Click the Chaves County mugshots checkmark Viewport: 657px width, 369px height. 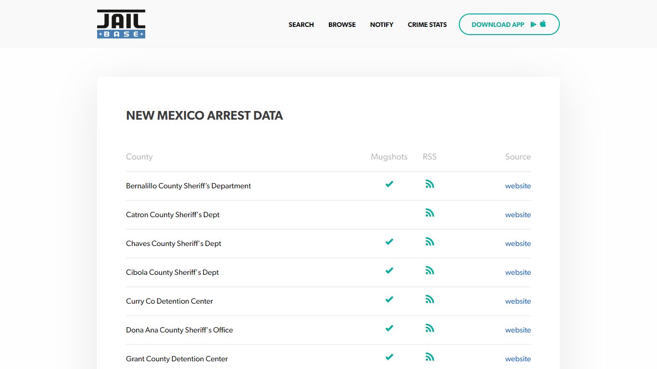390,242
